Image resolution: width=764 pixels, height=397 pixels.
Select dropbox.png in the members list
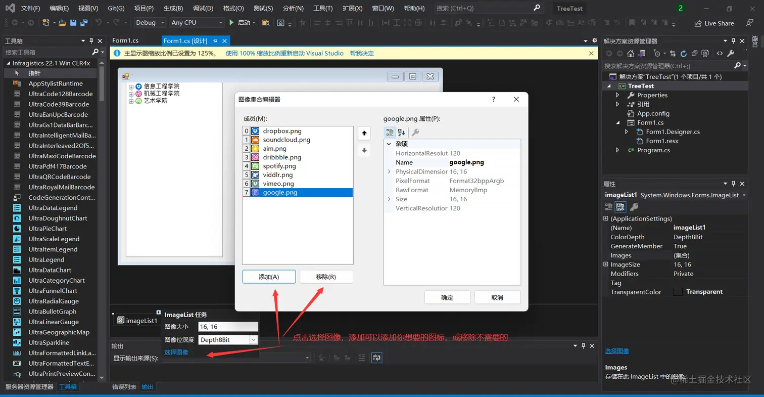(x=298, y=131)
